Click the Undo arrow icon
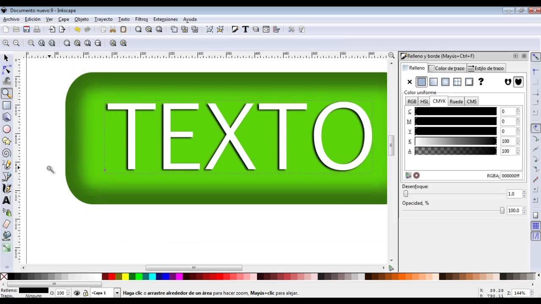The width and height of the screenshot is (541, 304). (77, 29)
